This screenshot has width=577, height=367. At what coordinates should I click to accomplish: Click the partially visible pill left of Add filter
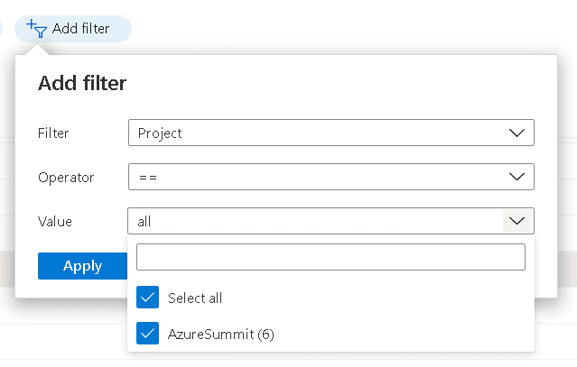[1, 29]
